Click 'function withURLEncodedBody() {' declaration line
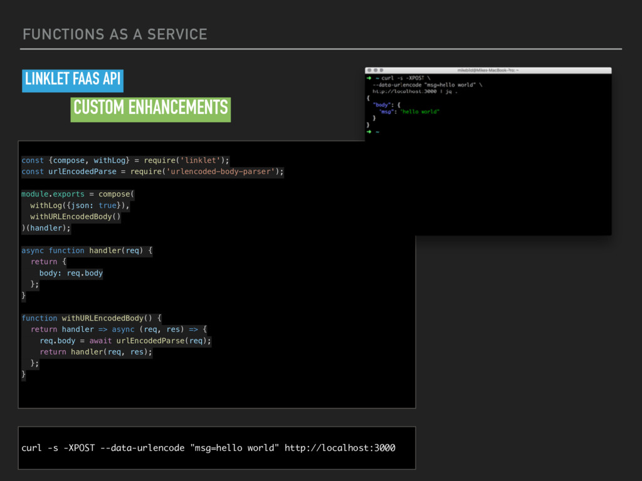 tap(92, 318)
